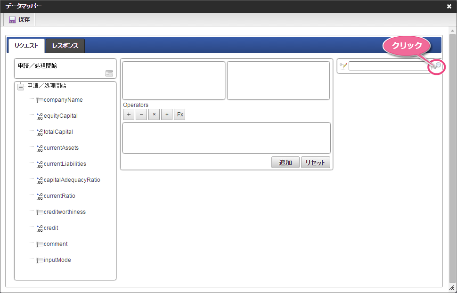Open the Fx function button

tap(180, 114)
